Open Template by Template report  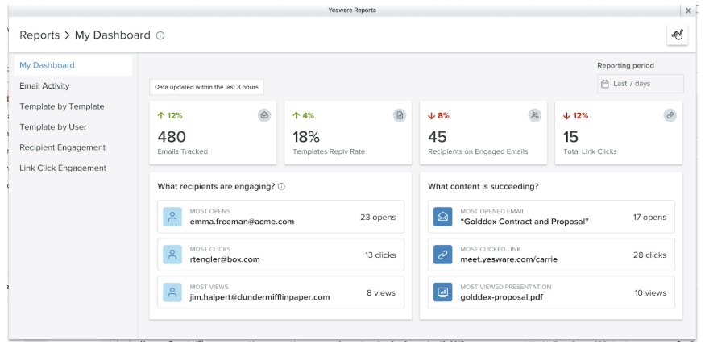pyautogui.click(x=62, y=106)
